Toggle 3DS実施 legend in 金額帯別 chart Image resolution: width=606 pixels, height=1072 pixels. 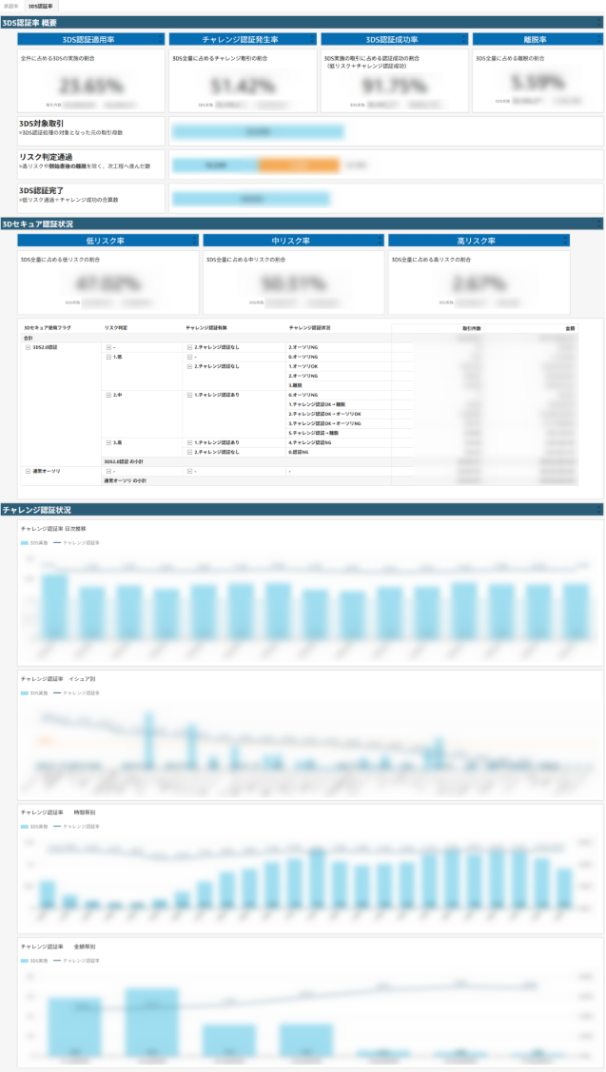pyautogui.click(x=34, y=961)
